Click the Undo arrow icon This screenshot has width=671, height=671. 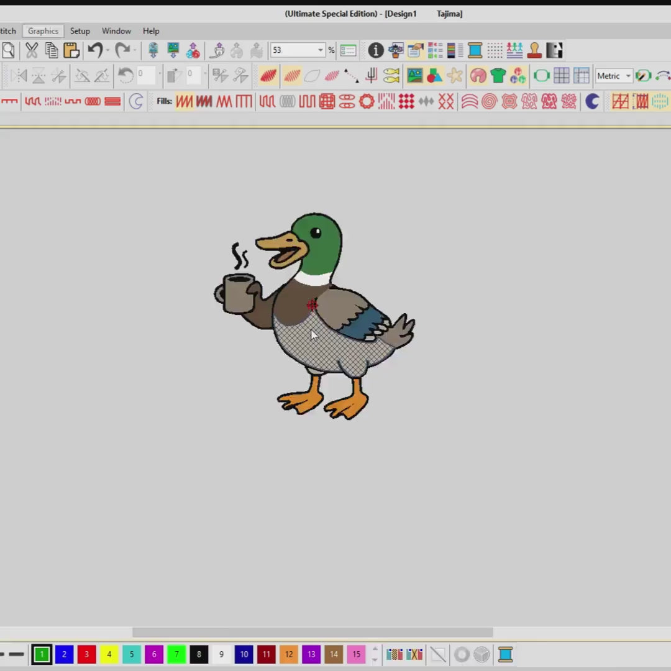94,50
